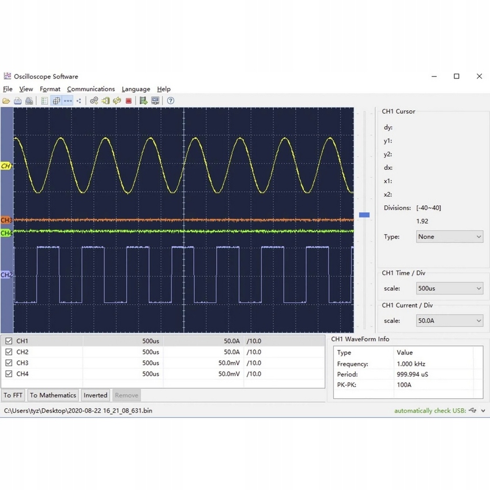Uncheck the CH1 channel checkbox

(x=9, y=341)
